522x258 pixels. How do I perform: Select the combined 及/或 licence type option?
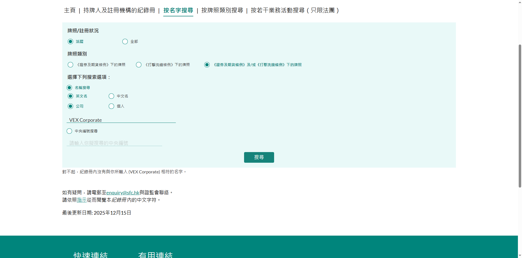click(x=207, y=65)
